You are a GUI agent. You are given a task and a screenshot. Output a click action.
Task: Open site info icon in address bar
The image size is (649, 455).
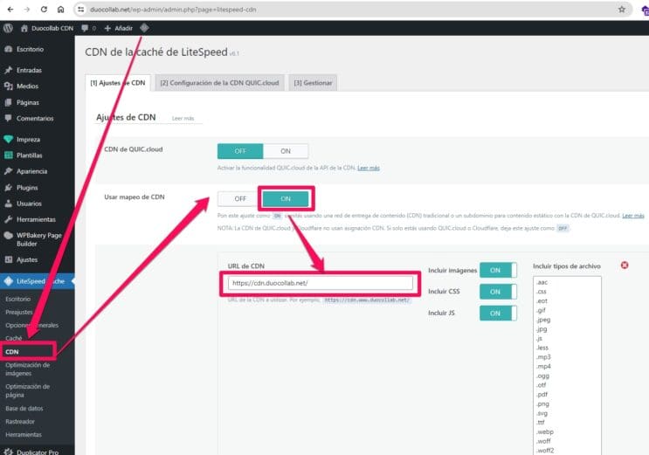(80, 9)
